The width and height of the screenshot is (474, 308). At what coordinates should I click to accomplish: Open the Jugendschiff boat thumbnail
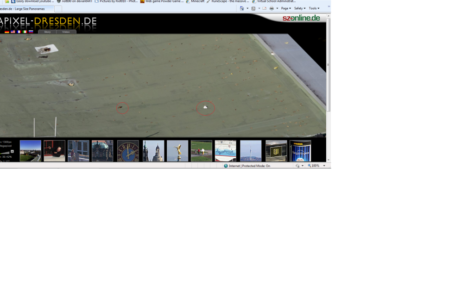(x=226, y=151)
